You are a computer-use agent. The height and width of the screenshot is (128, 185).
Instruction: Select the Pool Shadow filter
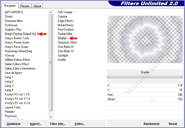[66, 30]
